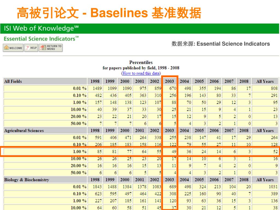Image resolution: width=280 pixels, height=210 pixels.
Task: Open the HELP button
Action: [x=31, y=48]
